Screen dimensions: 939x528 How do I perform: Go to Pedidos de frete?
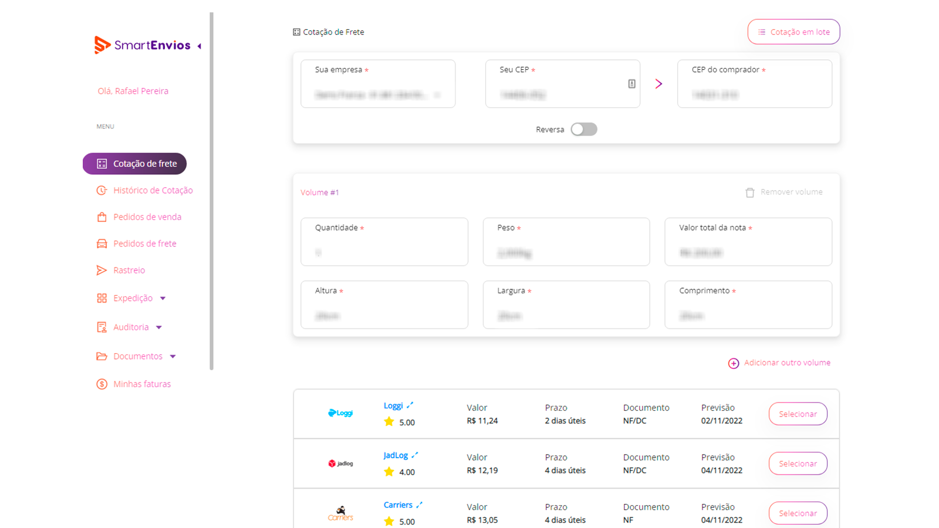click(x=136, y=243)
